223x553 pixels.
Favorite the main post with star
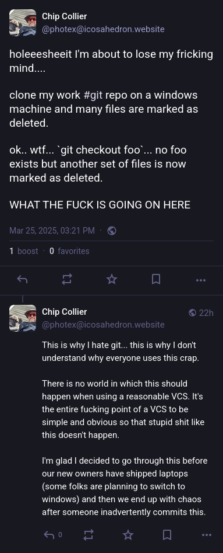click(x=112, y=280)
